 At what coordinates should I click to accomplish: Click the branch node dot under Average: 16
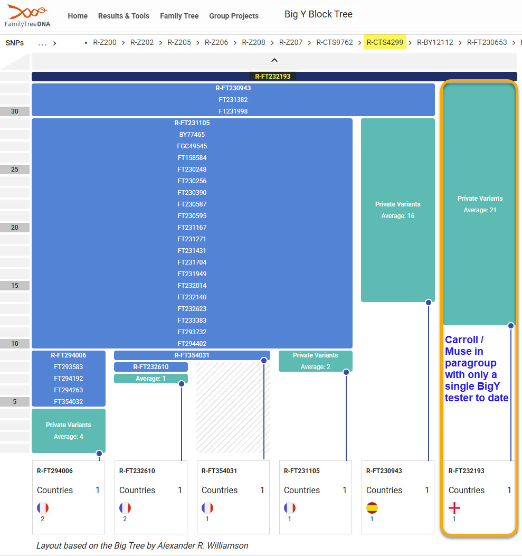point(429,303)
